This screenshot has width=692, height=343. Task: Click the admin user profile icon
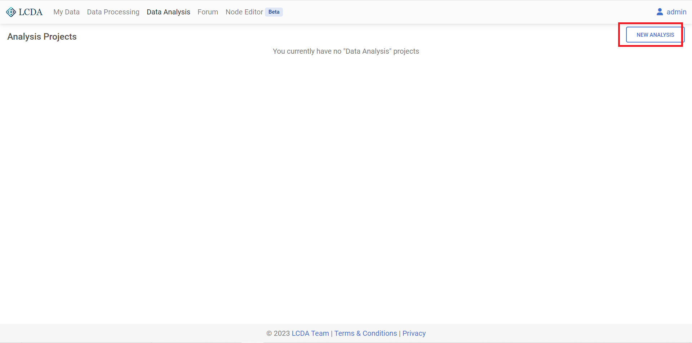pyautogui.click(x=660, y=12)
